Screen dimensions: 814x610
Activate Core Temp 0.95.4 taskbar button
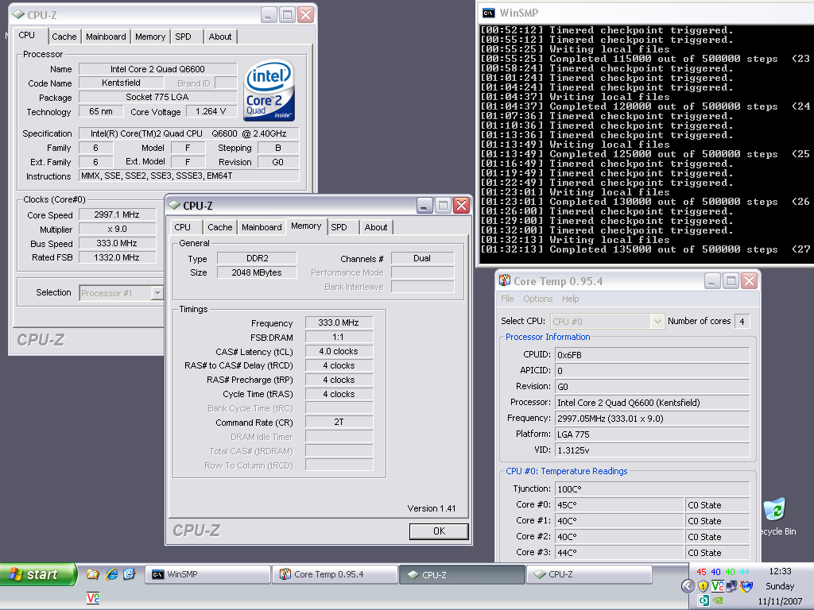(x=335, y=575)
